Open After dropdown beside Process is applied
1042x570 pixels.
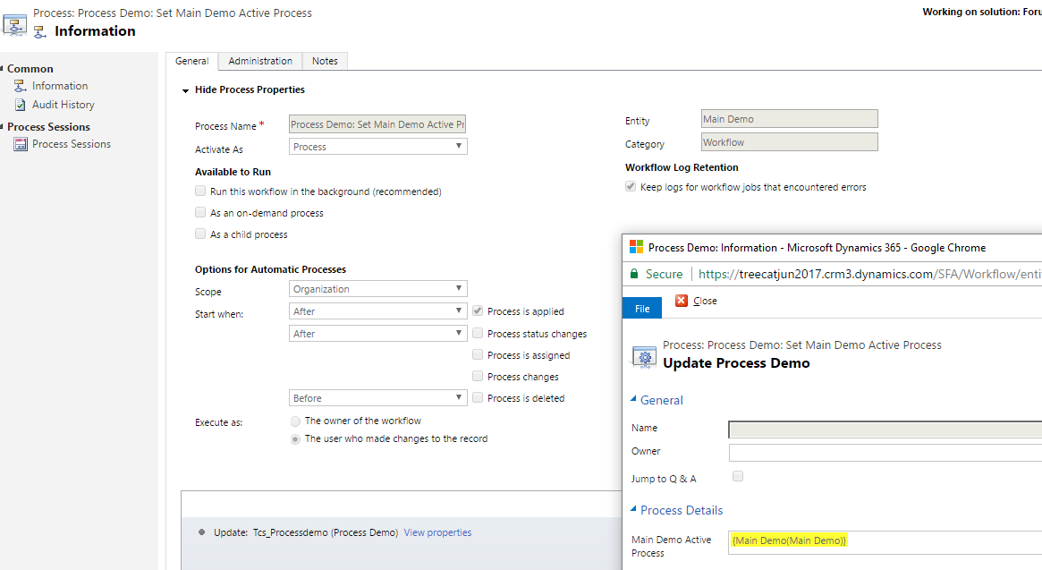[378, 311]
